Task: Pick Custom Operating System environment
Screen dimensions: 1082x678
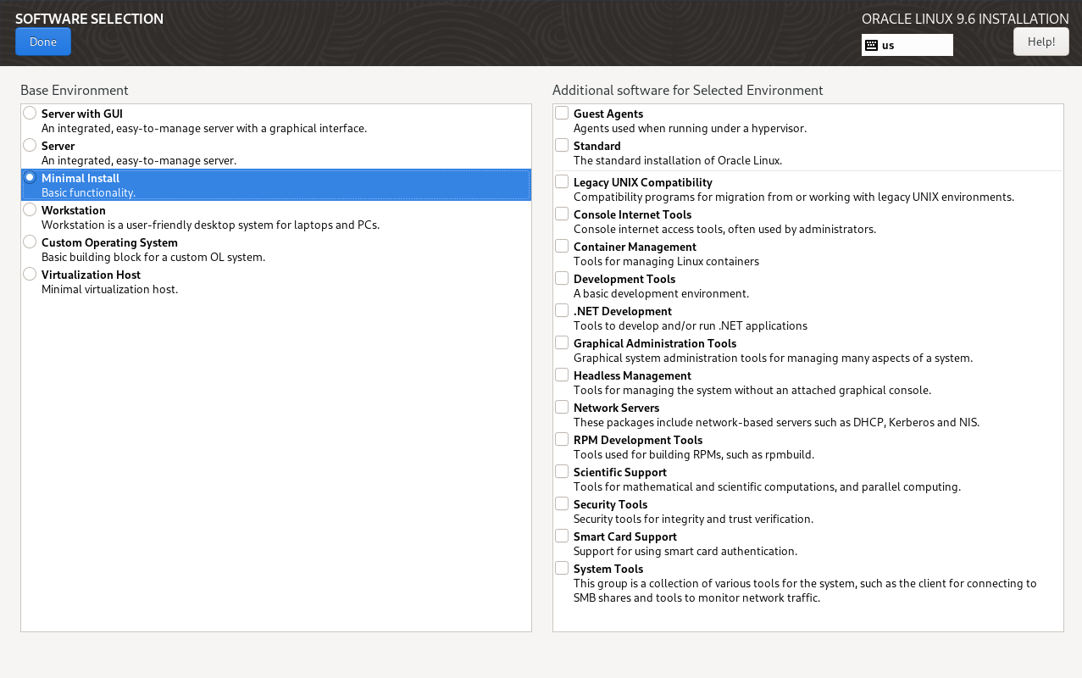Action: click(31, 242)
